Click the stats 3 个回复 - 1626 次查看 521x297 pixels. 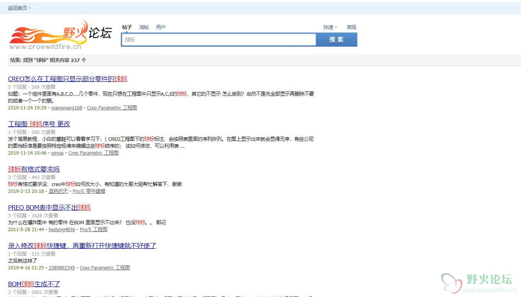pos(33,215)
